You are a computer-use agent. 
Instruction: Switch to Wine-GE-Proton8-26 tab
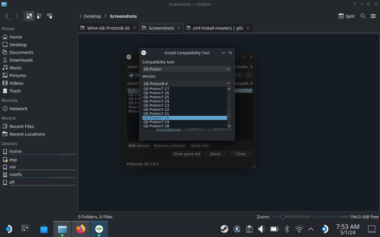(108, 28)
